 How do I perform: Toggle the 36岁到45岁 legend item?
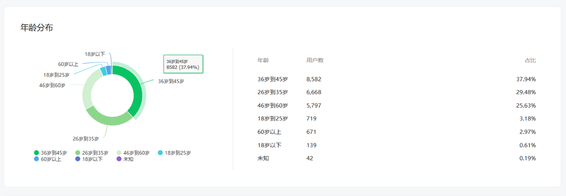[x=50, y=153]
